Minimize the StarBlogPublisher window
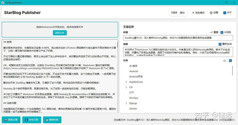The image size is (238, 125). click(219, 2)
